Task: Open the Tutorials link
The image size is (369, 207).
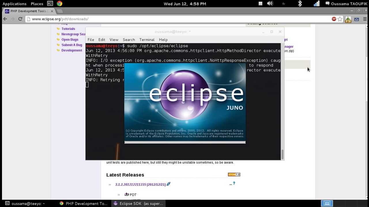Action: pos(68,29)
